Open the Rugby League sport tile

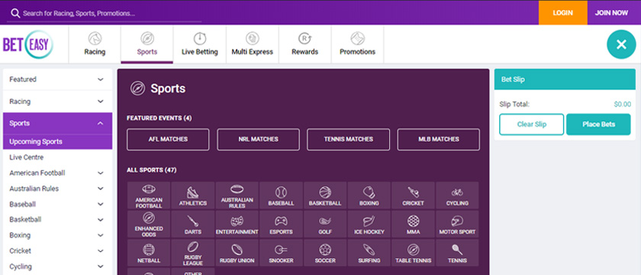point(193,253)
